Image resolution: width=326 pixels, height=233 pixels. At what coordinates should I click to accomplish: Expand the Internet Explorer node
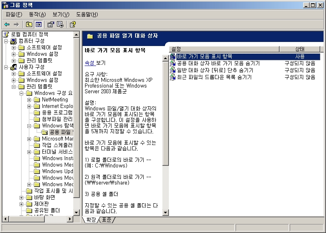point(29,106)
